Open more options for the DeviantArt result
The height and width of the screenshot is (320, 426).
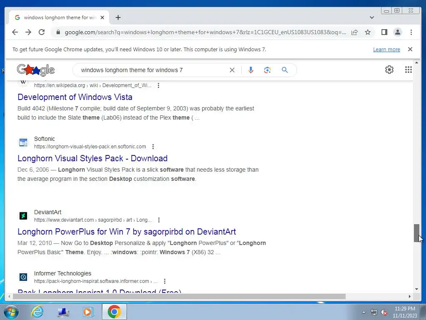point(159,220)
